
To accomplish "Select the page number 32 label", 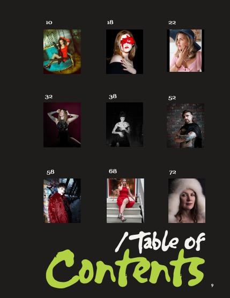I will (48, 96).
